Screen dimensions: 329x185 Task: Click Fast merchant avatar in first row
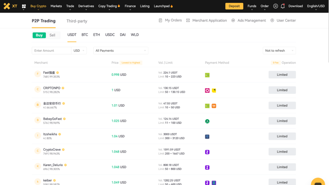pyautogui.click(x=37, y=74)
